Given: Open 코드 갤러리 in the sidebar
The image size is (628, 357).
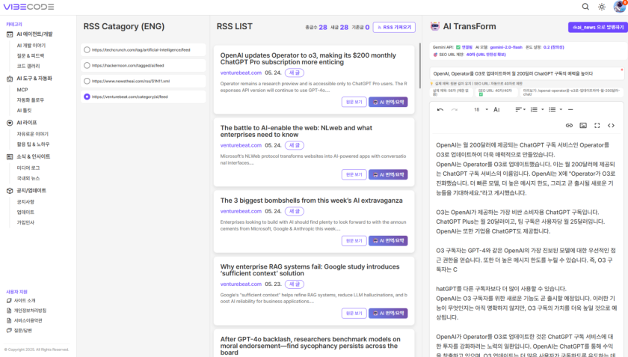Looking at the screenshot, I should (28, 66).
